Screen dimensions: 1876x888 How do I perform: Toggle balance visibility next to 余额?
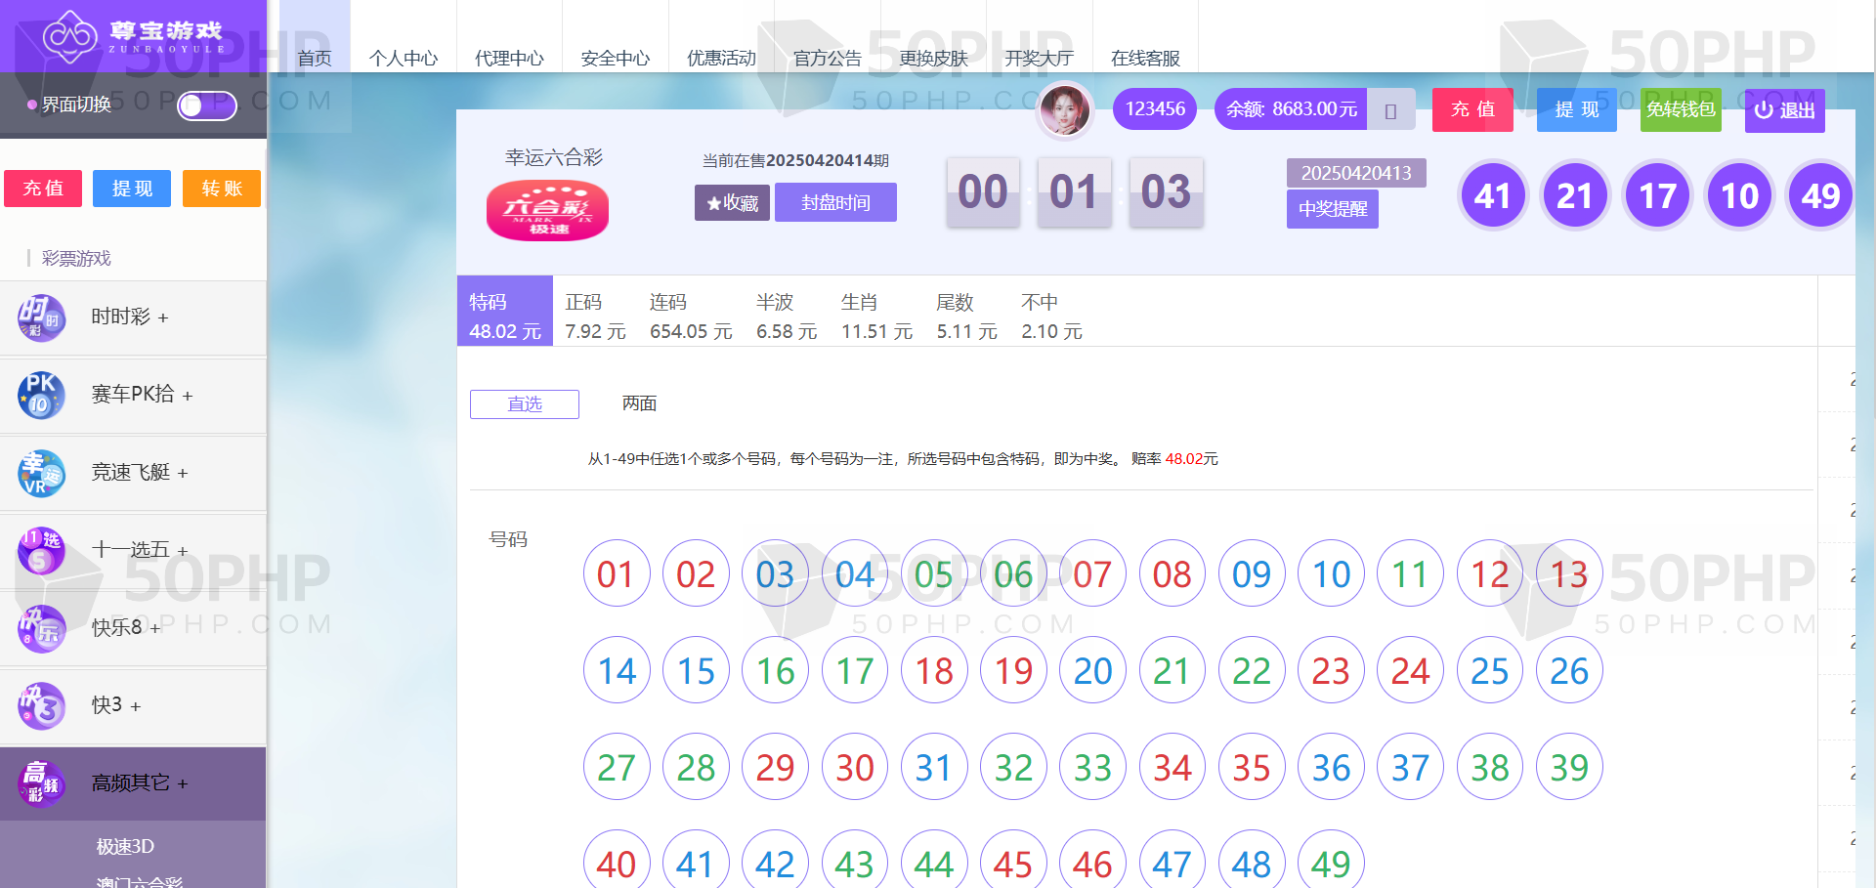pyautogui.click(x=1390, y=110)
